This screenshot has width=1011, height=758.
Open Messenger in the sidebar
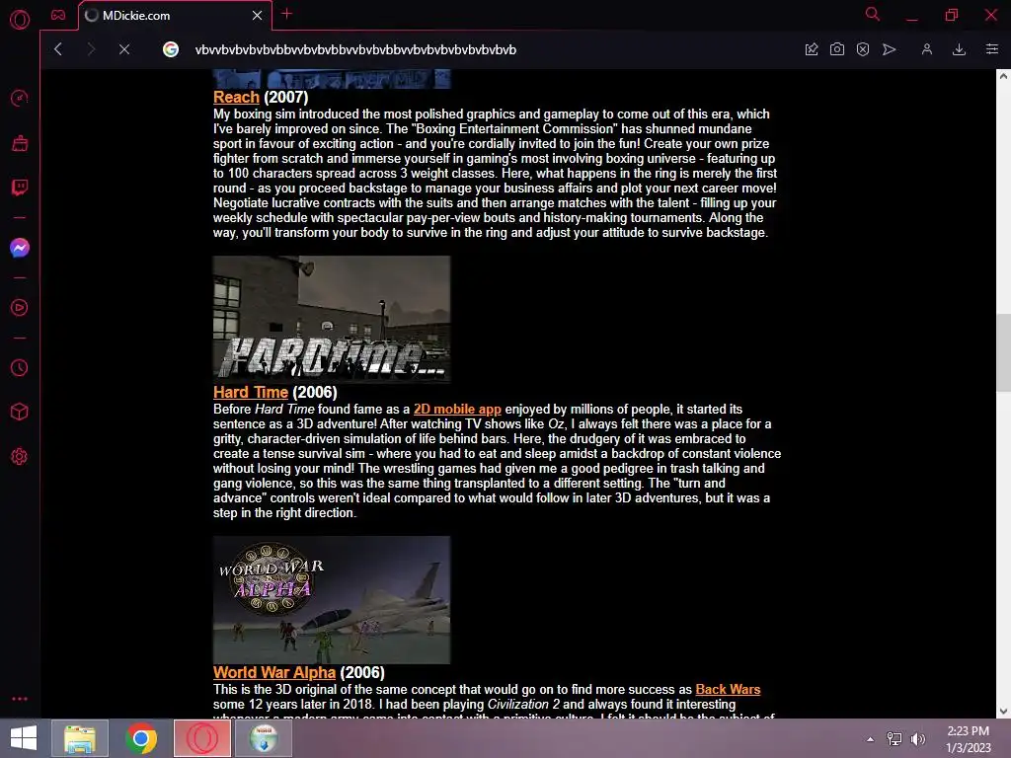click(x=20, y=248)
